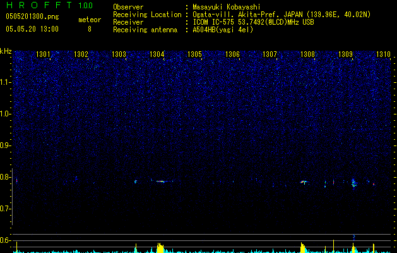Click the 0.6 kHz axis label
397x253 pixels.
pos(6,240)
